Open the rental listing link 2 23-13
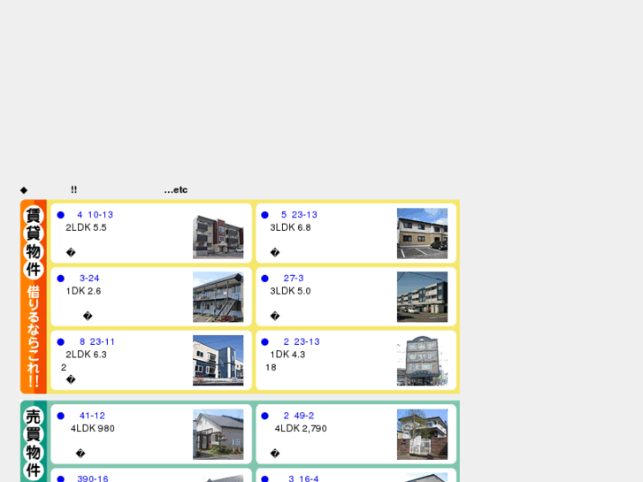 (x=302, y=342)
